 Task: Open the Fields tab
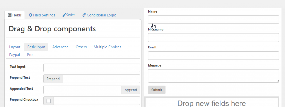point(15,15)
